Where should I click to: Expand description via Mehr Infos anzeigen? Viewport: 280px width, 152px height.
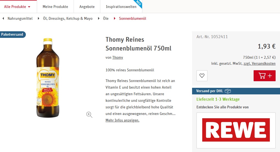[x=122, y=120]
